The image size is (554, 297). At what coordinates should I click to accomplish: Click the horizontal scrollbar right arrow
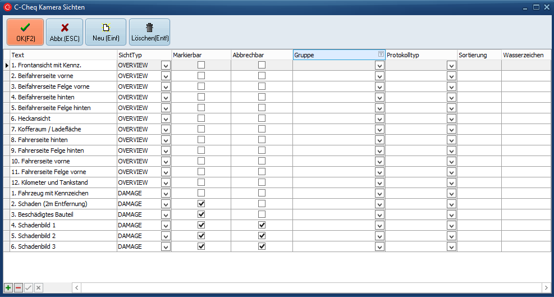pyautogui.click(x=545, y=287)
